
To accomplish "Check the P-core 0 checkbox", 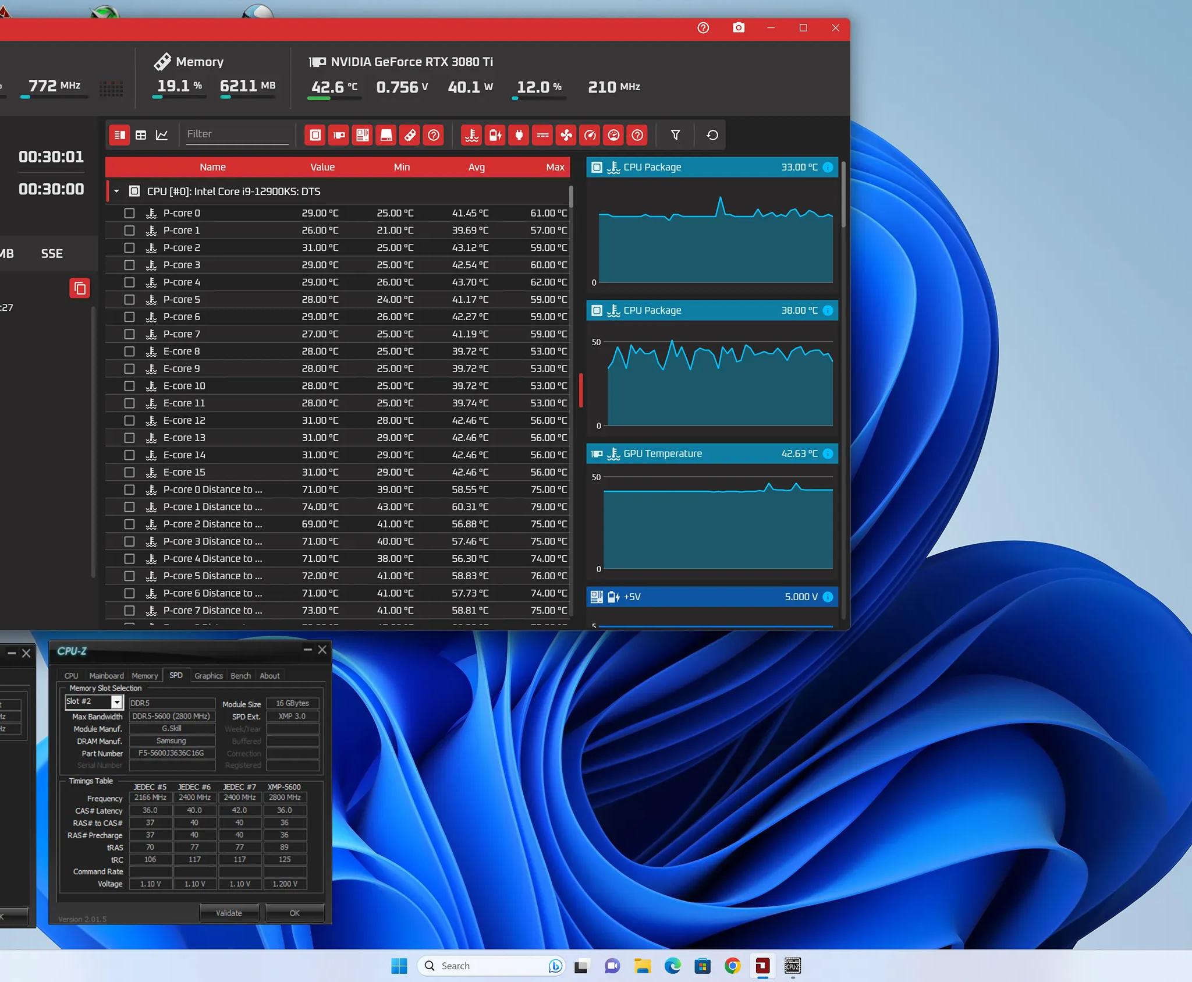I will pyautogui.click(x=129, y=213).
